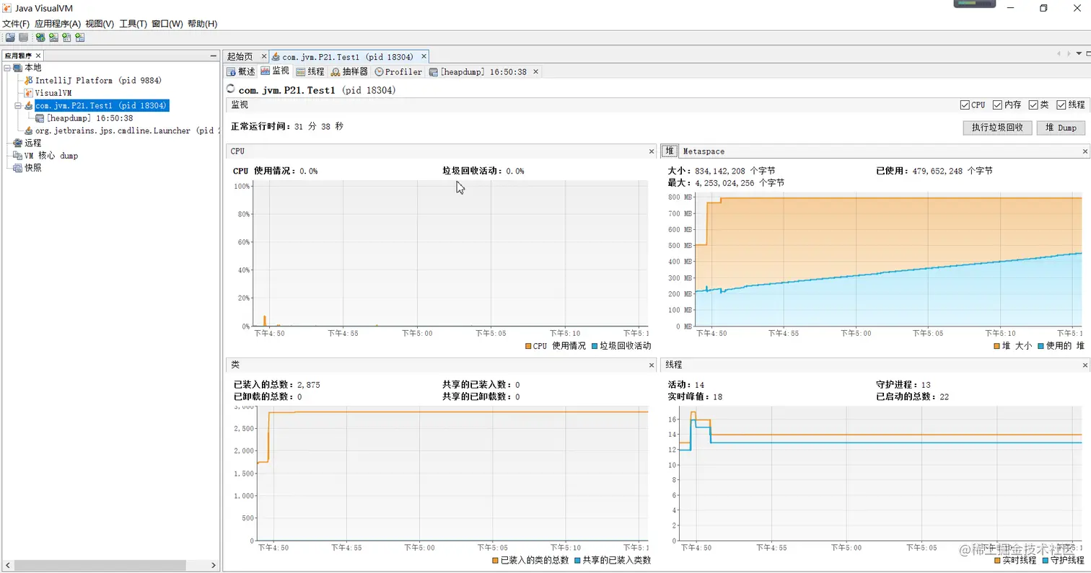
Task: Switch to the 概述 overview tab
Action: pos(241,72)
